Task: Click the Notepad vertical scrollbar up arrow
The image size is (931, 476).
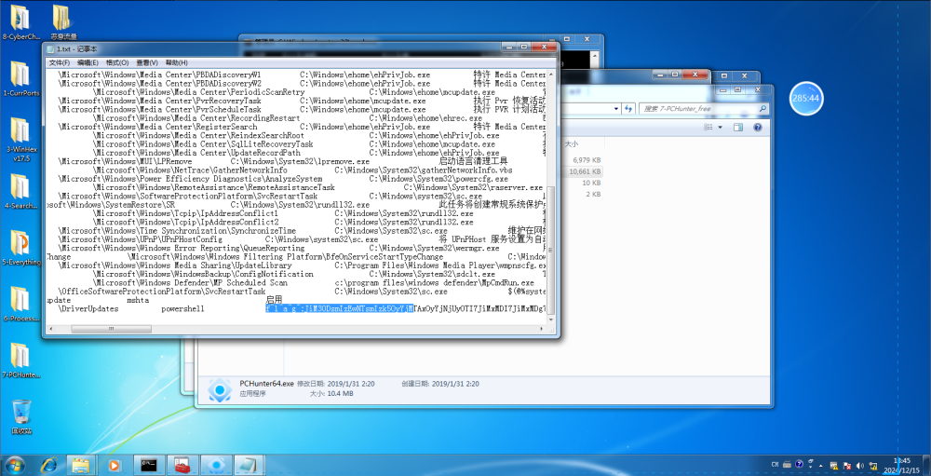Action: pos(551,74)
